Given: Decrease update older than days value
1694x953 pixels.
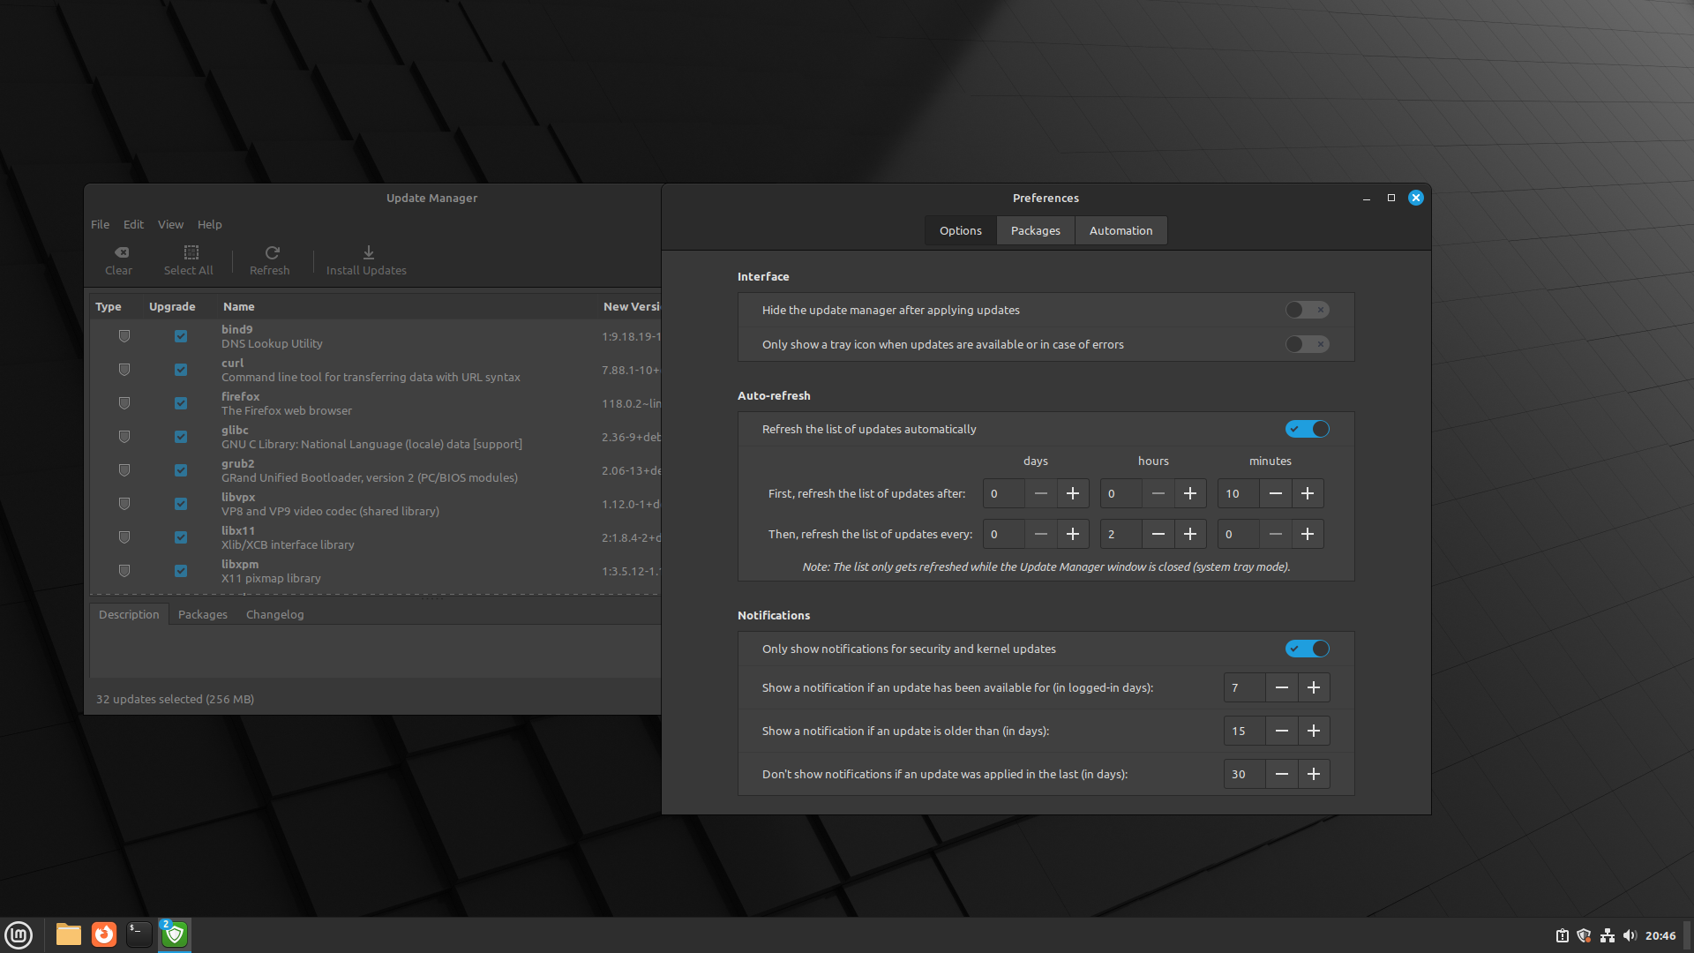Looking at the screenshot, I should pos(1282,731).
